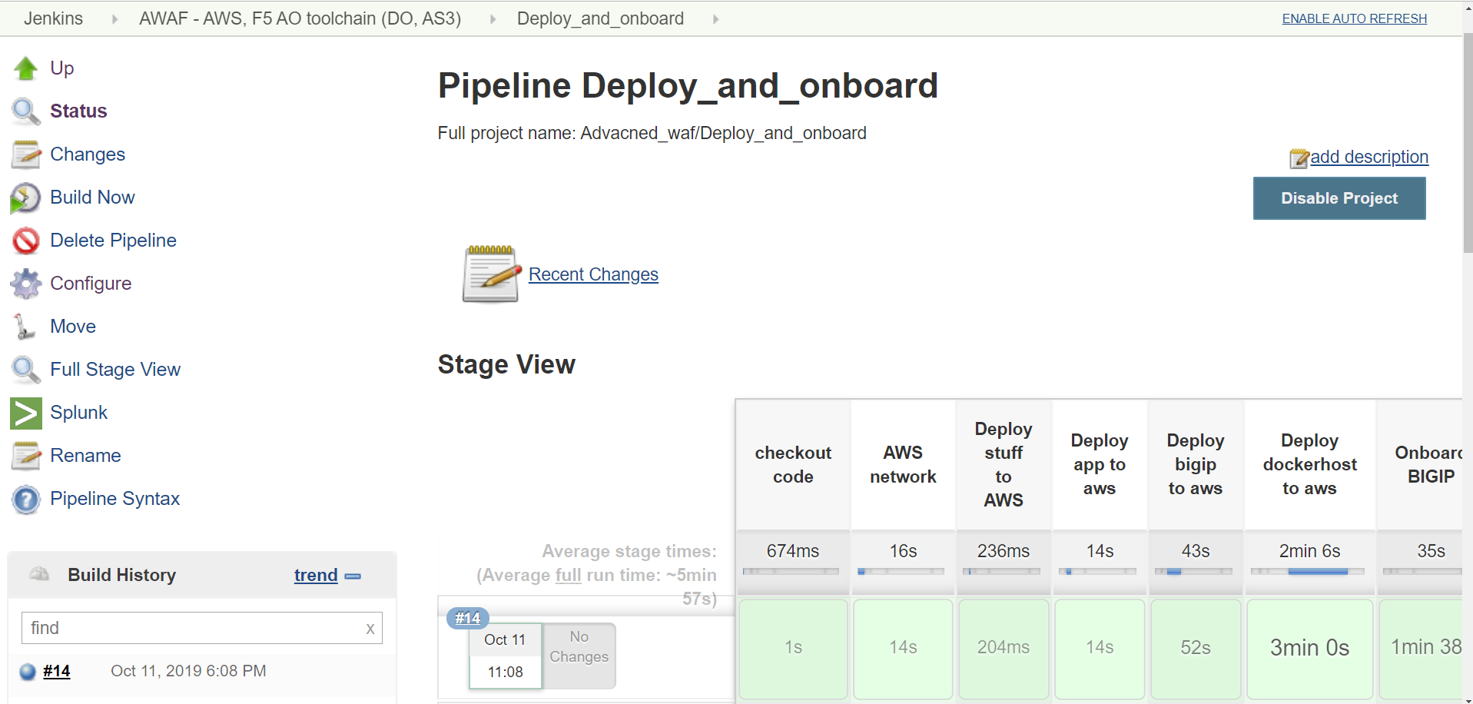
Task: Open Deploy_and_onboard breadcrumb link
Action: pyautogui.click(x=600, y=18)
